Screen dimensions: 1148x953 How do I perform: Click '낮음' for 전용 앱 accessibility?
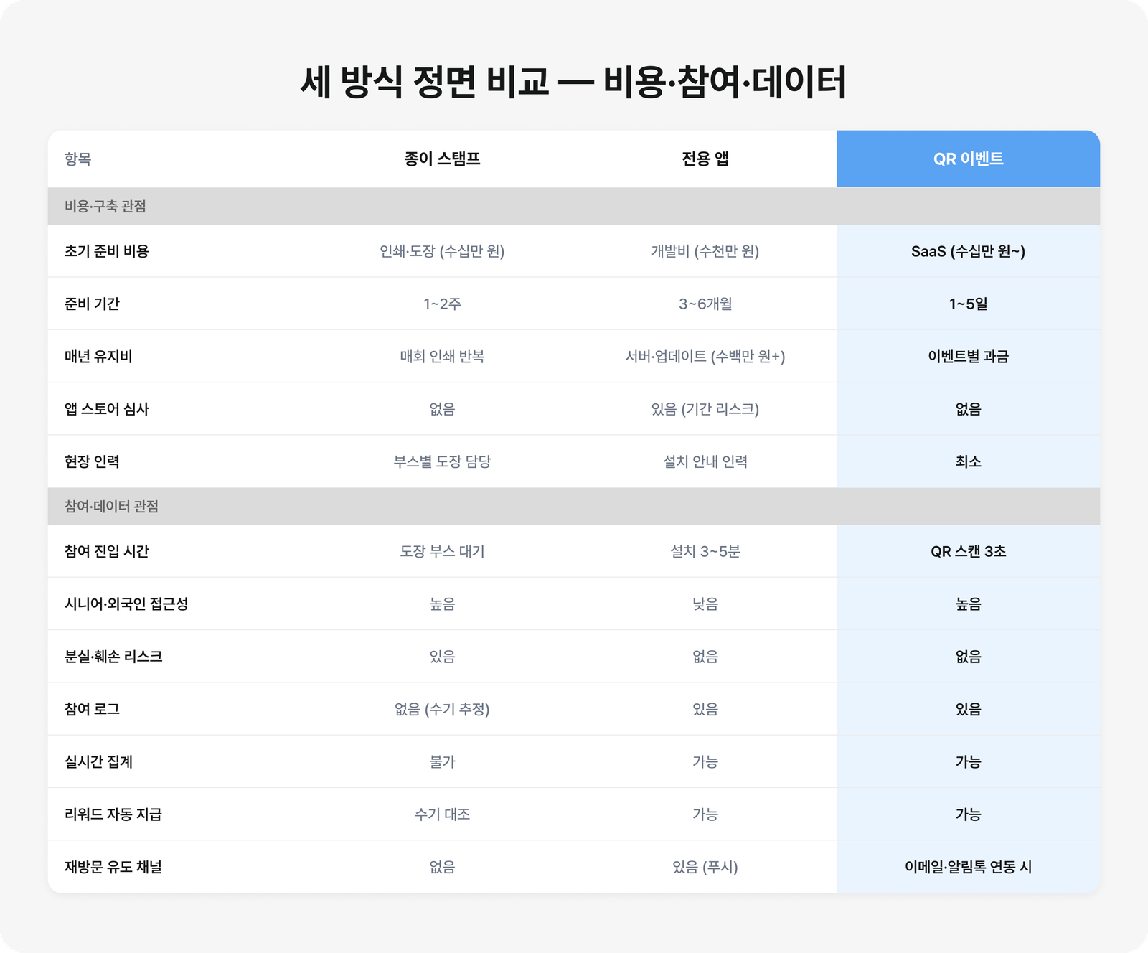(x=705, y=604)
